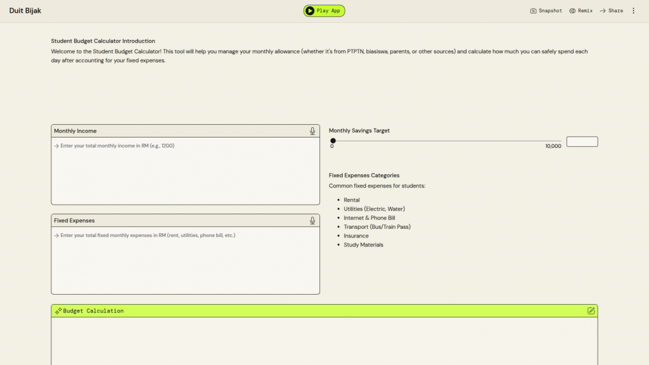Click the Remix icon in top bar
The image size is (649, 365).
(572, 11)
